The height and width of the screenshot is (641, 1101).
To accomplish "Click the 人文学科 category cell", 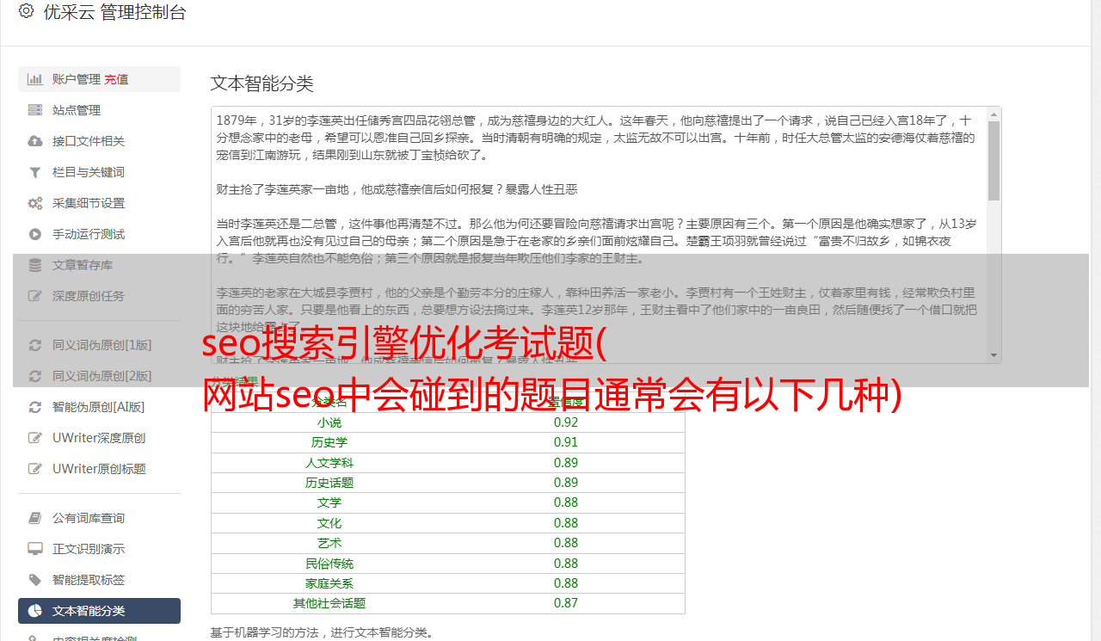I will point(329,463).
